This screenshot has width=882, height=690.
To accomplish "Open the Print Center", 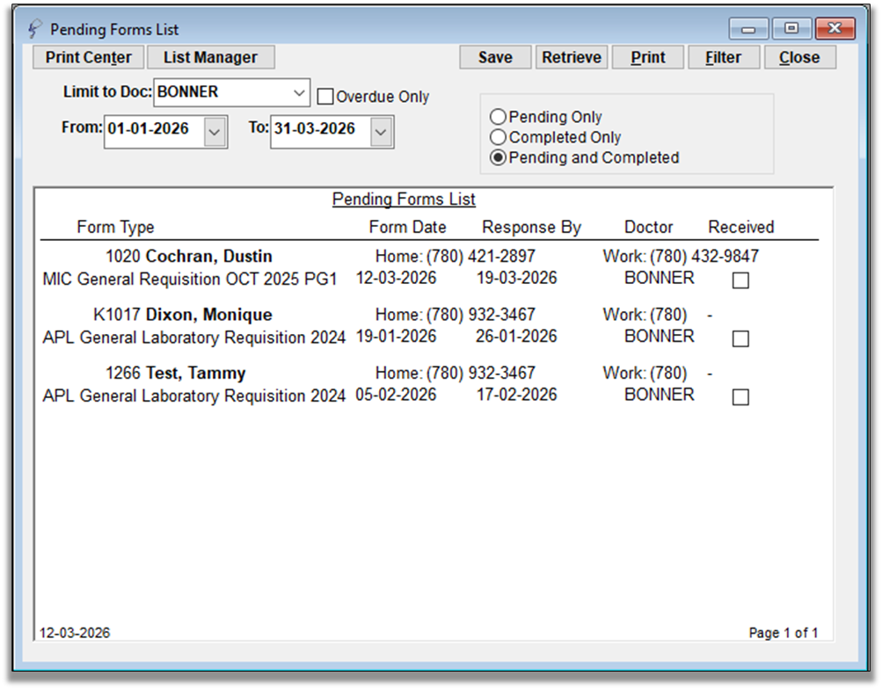I will coord(88,57).
